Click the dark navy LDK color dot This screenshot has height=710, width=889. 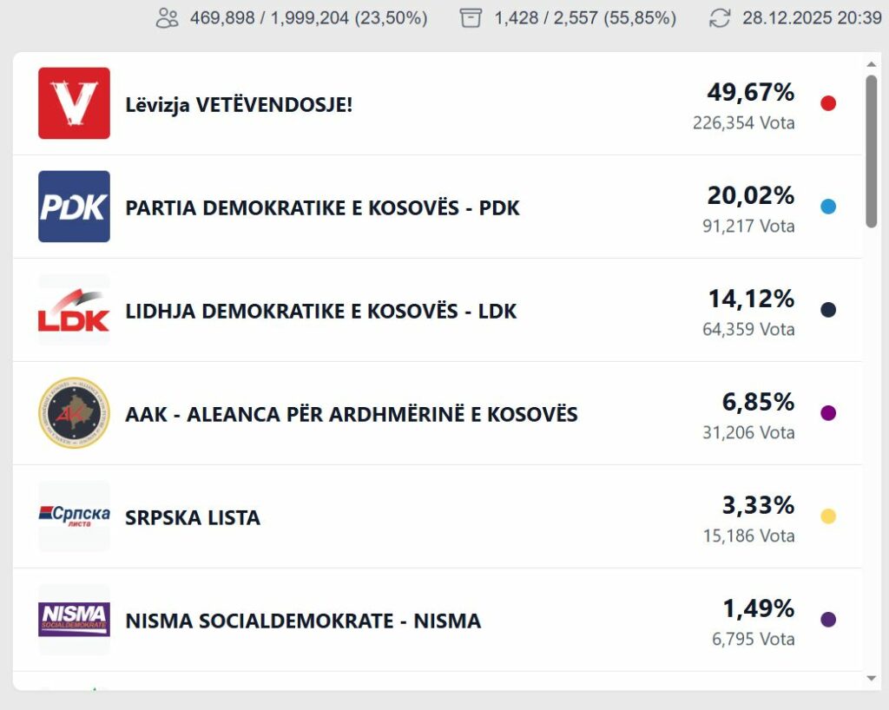coord(828,310)
